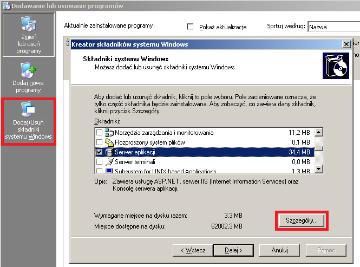360x267 pixels.
Task: Check Rozproszony system plików component
Action: click(x=99, y=142)
